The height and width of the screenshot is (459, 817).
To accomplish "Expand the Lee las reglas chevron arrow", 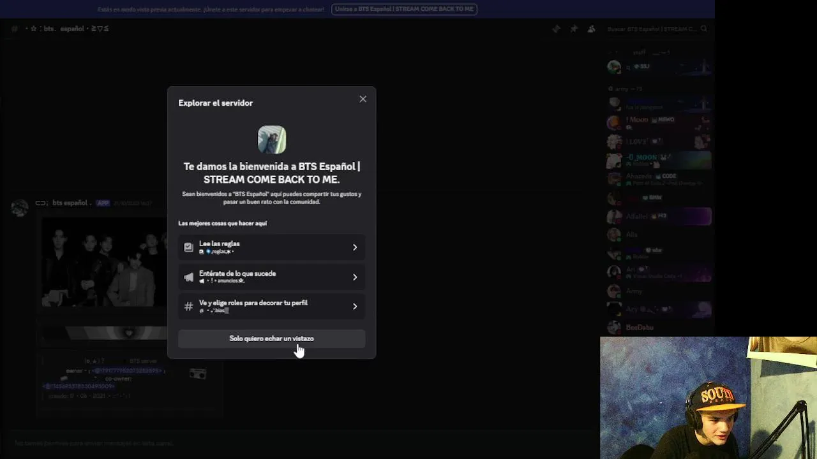I will click(x=355, y=247).
